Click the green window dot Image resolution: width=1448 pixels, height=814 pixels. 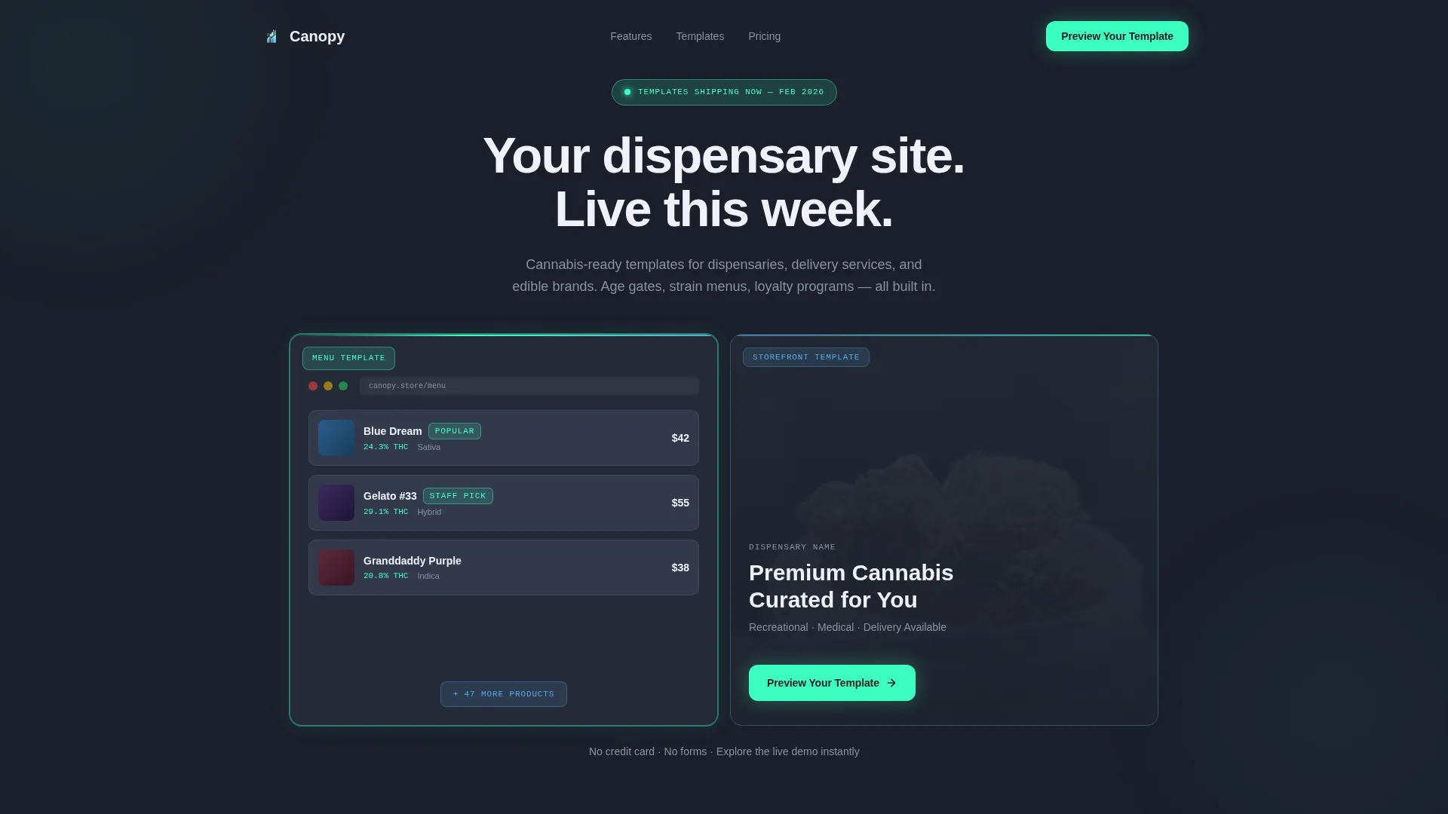click(x=343, y=386)
